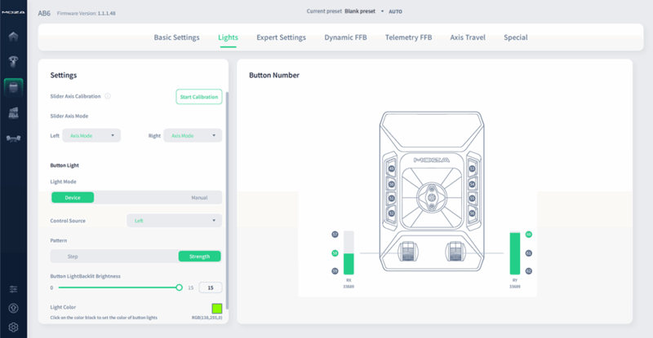653x338 pixels.
Task: Switch Pattern to Step
Action: tap(73, 257)
